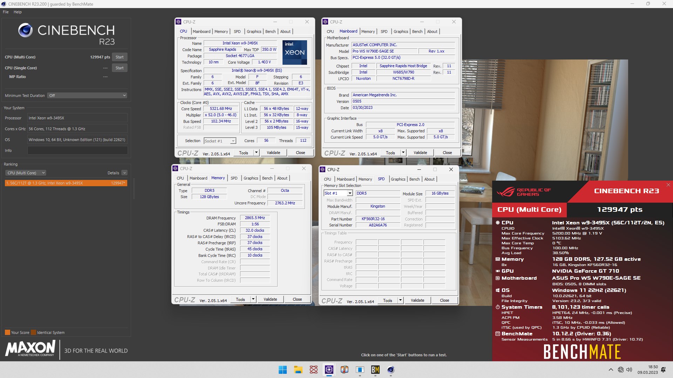
Task: Click the DRAM Frequency value 2865.5 MHz
Action: tap(255, 218)
